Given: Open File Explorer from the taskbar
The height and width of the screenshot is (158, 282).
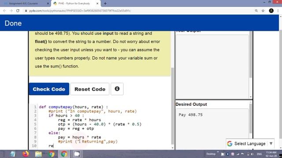Looking at the screenshot, I should (x=38, y=154).
